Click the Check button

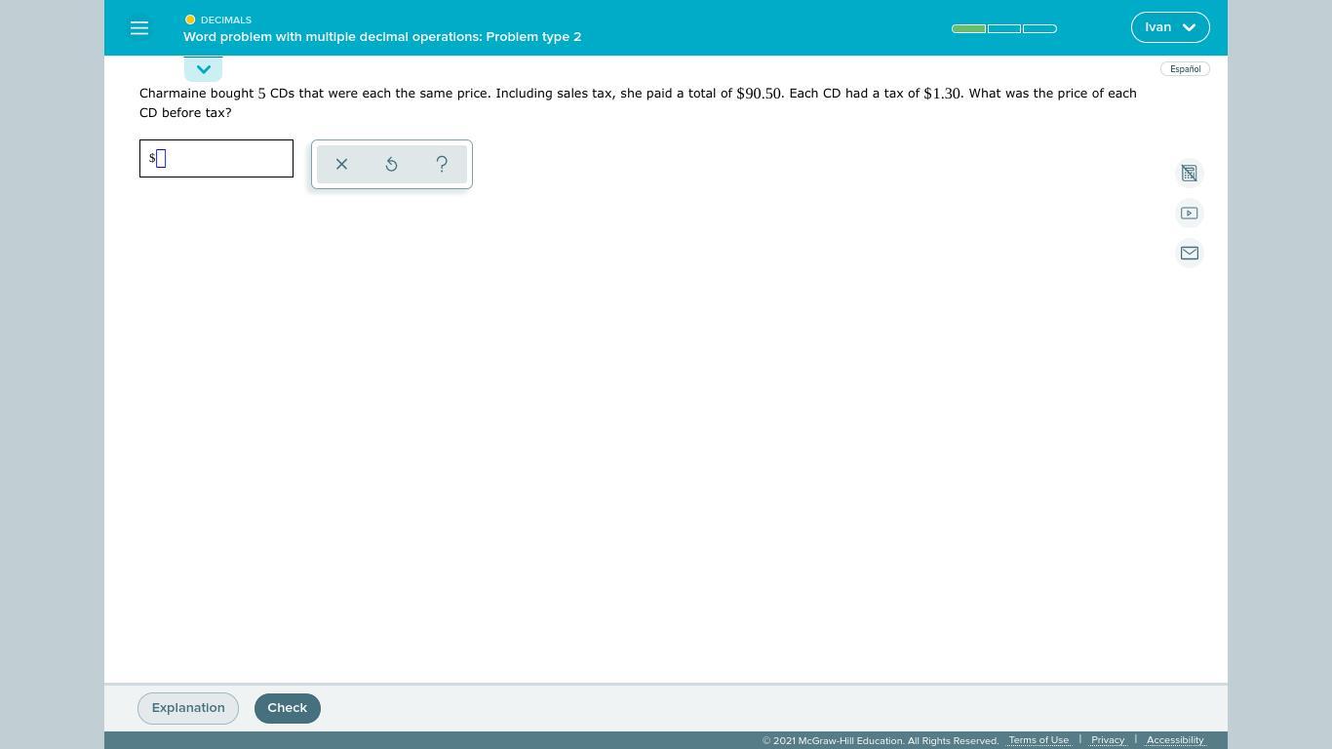click(288, 708)
